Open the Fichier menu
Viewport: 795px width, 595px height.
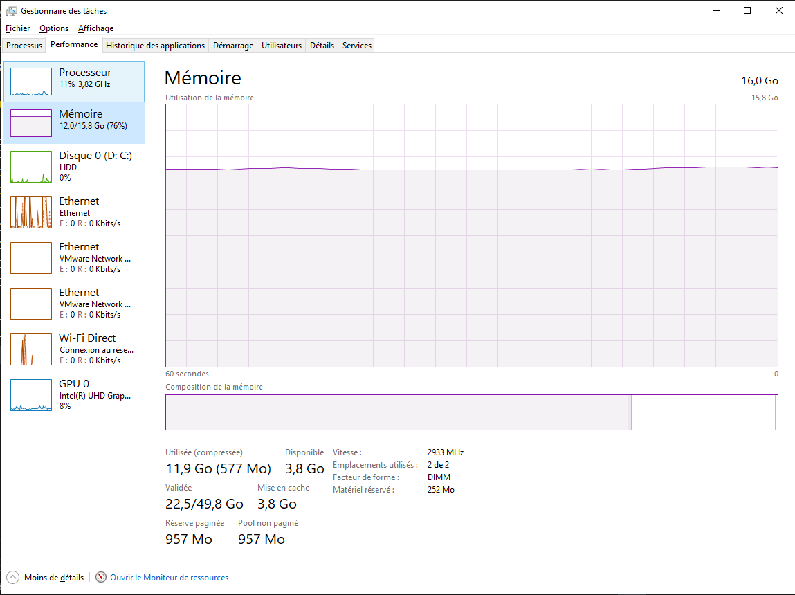18,28
